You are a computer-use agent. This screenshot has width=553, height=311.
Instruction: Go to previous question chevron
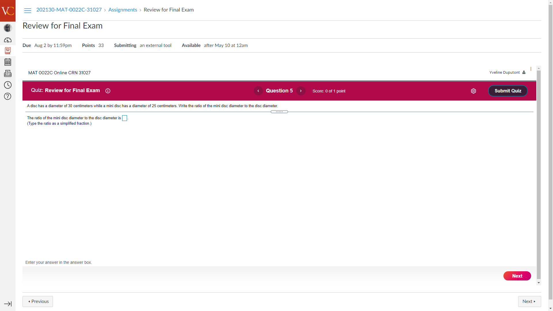tap(258, 91)
